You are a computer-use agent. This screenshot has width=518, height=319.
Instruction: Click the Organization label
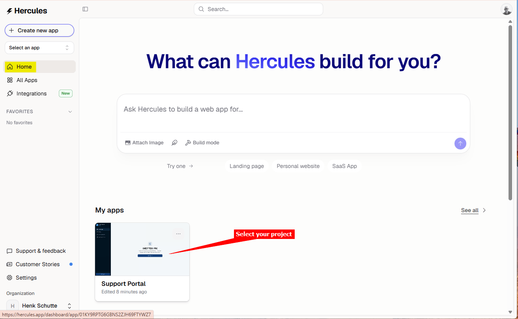(x=21, y=293)
